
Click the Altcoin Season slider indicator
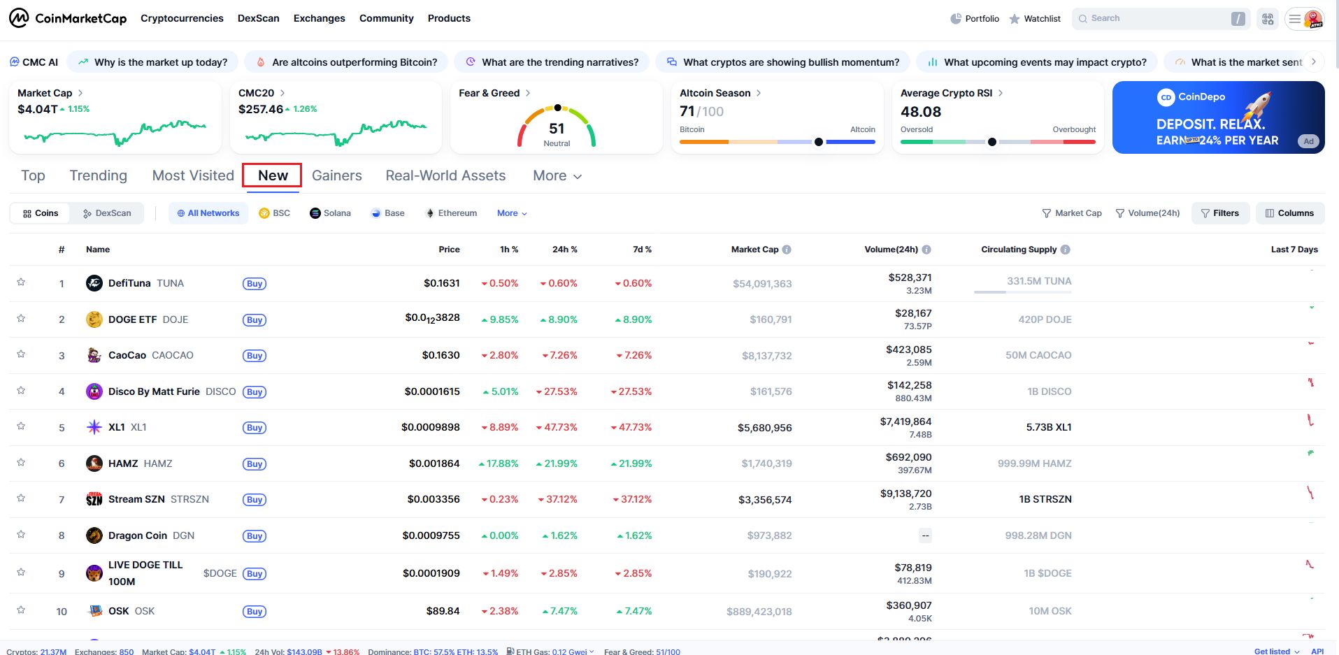(819, 142)
